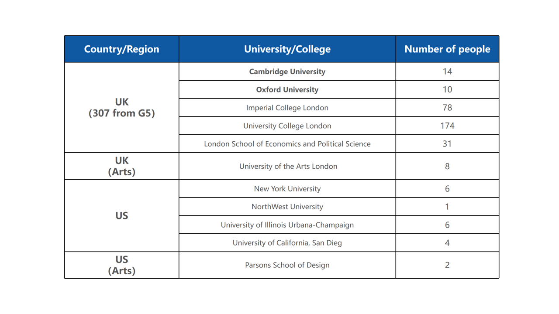Viewport: 559px width, 314px height.
Task: Select the NorthWest University cell
Action: [287, 207]
